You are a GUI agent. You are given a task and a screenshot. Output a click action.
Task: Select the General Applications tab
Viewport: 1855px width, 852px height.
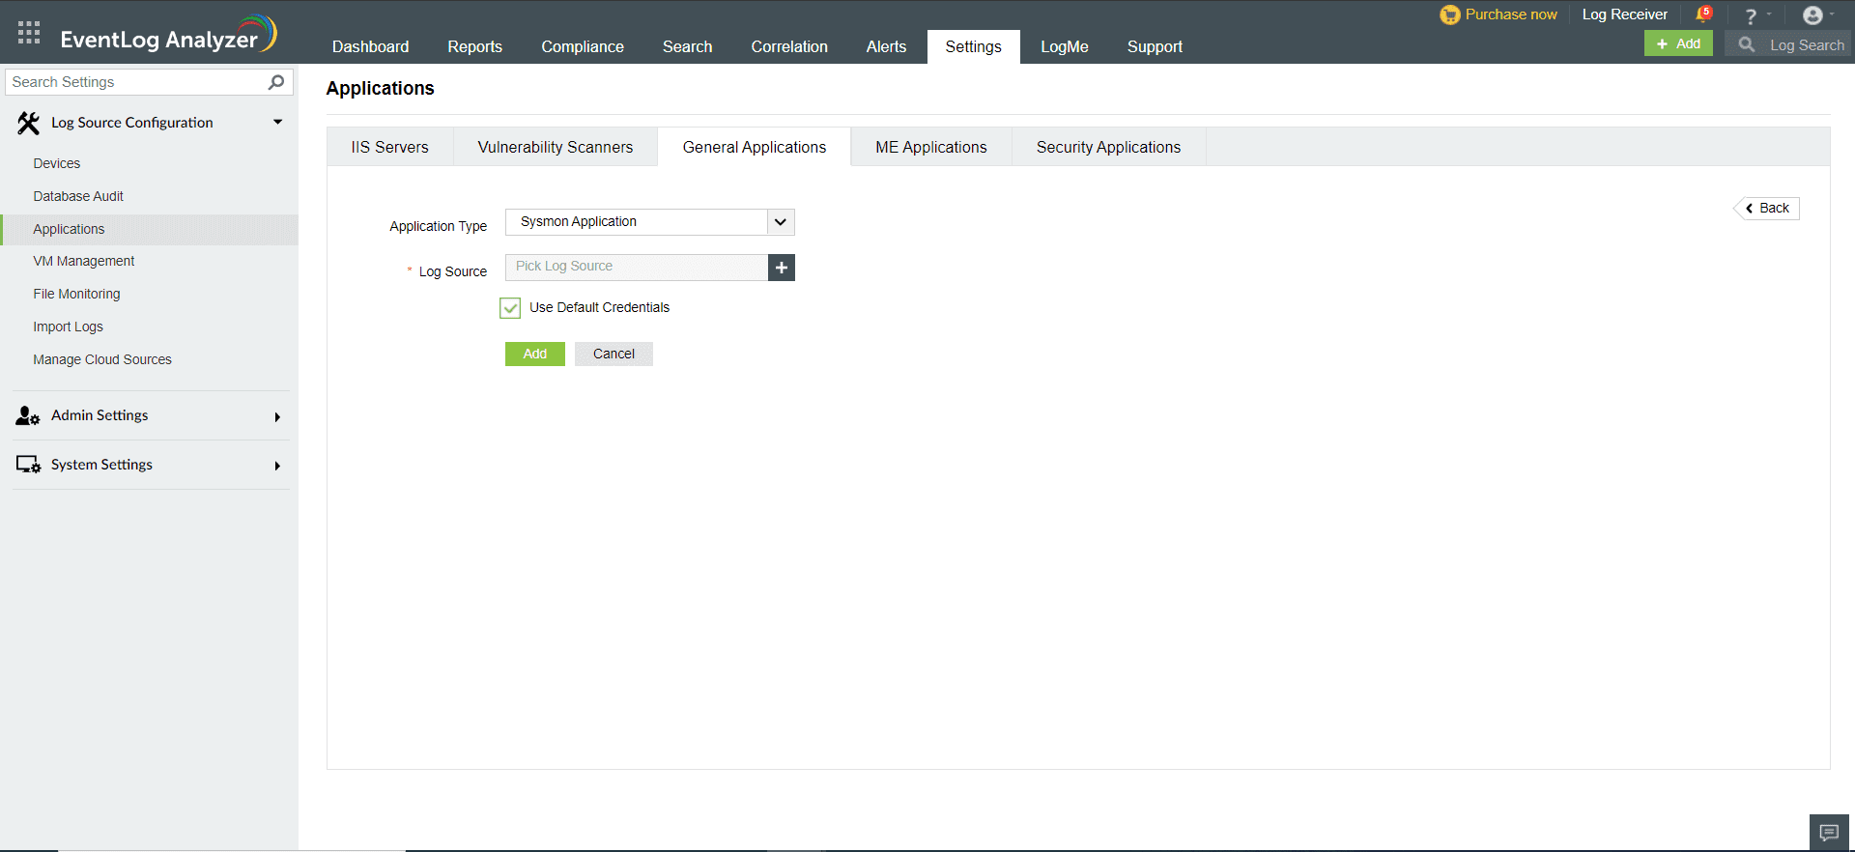click(x=755, y=147)
